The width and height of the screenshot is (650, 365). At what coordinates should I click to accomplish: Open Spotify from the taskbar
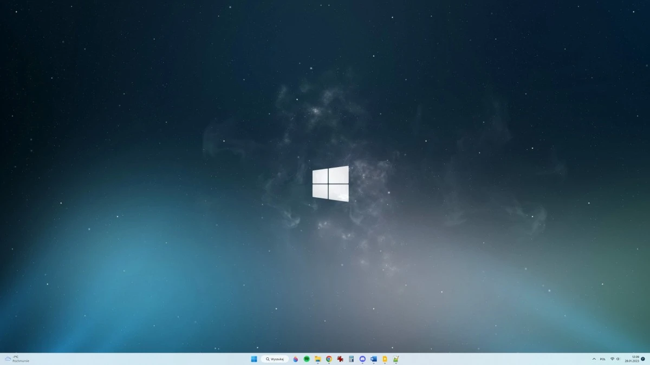pyautogui.click(x=306, y=359)
